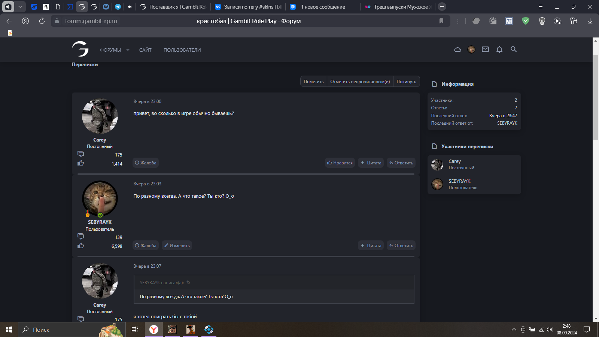Open the private messages envelope icon
Image resolution: width=599 pixels, height=337 pixels.
click(x=485, y=49)
